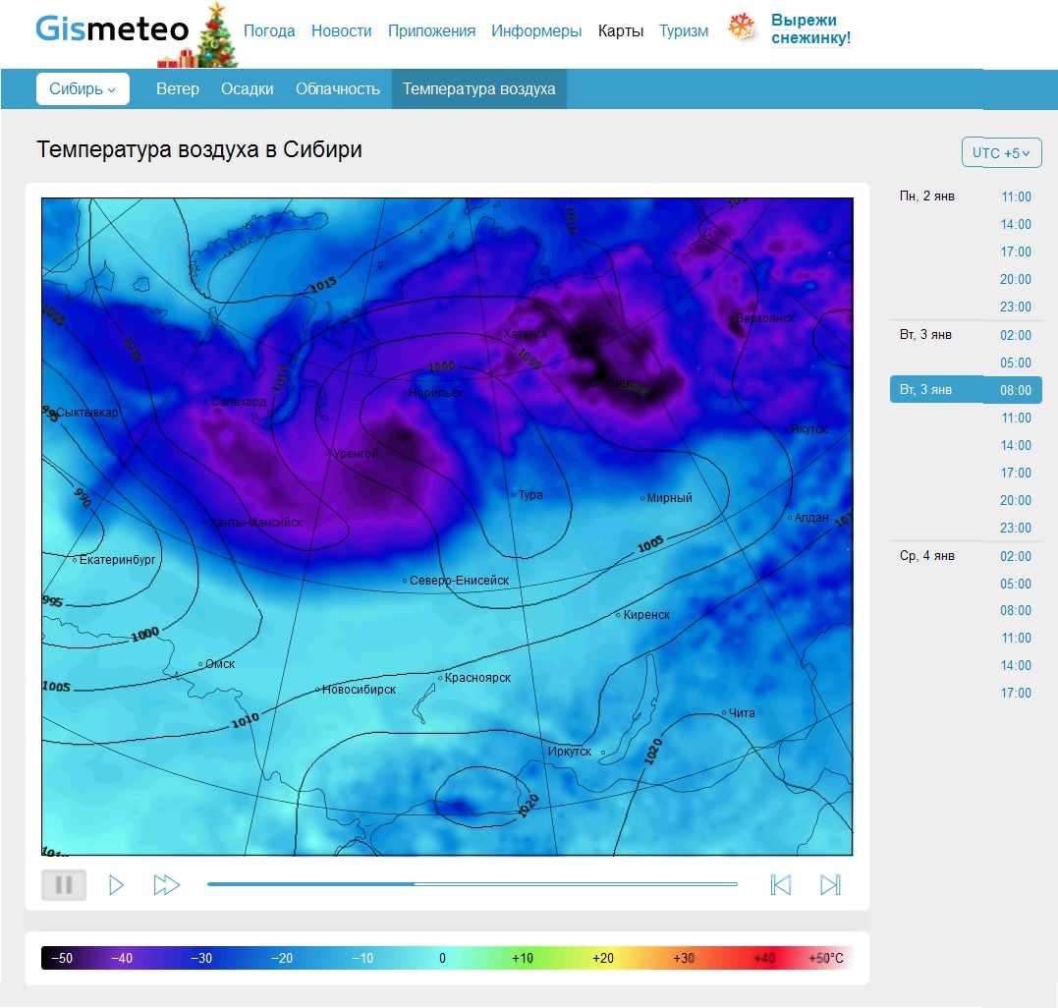Click the Gismeteo logo
The height and width of the screenshot is (1008, 1058).
click(112, 29)
